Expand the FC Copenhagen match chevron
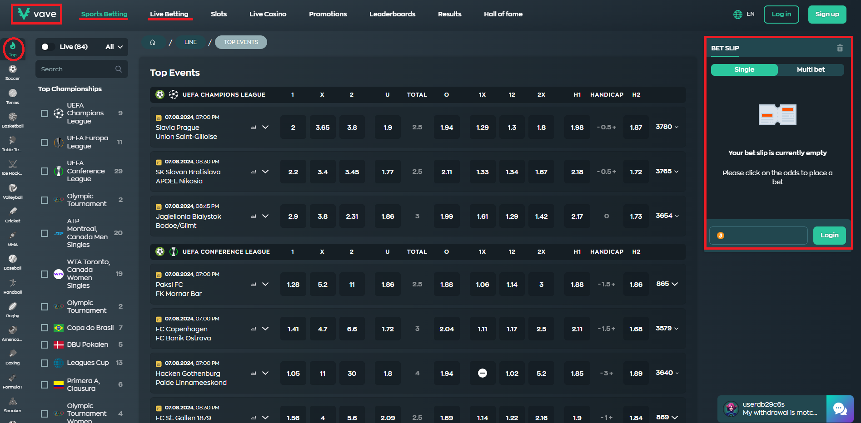Image resolution: width=861 pixels, height=423 pixels. (x=265, y=329)
